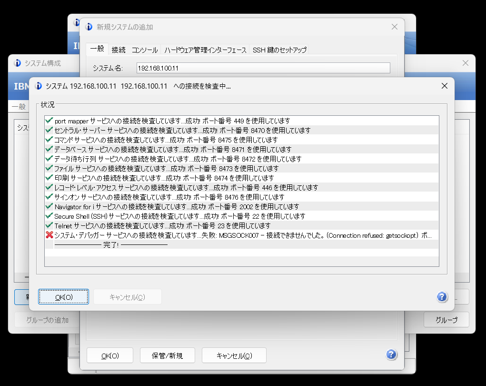486x386 pixels.
Task: Open help in the connection check dialog
Action: pyautogui.click(x=442, y=297)
